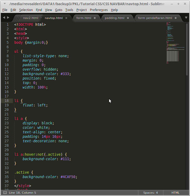Screen dimensions: 190x196
Task: Open the tab list dropdown arrow
Action: coord(186,18)
